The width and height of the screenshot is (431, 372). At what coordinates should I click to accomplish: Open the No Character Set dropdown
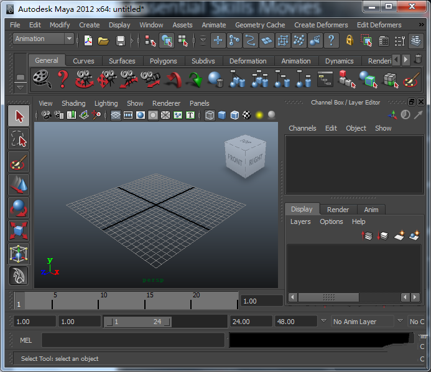pos(401,321)
